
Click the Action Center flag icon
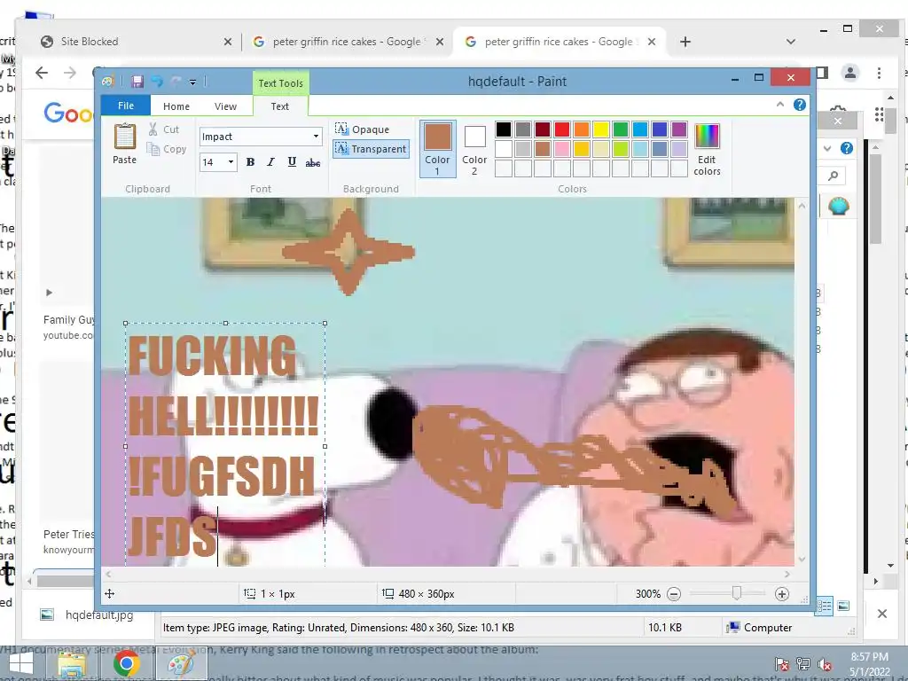[x=782, y=664]
